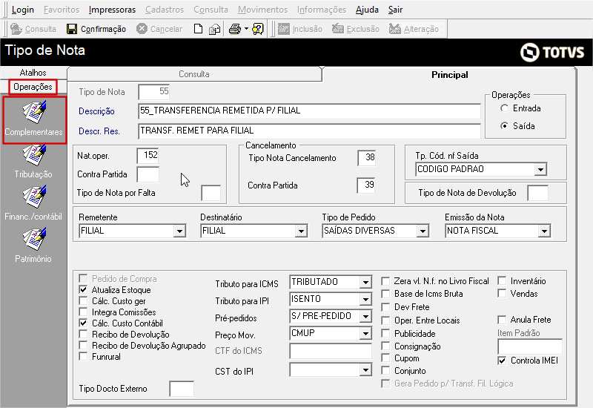
Task: Expand the CST do IPI dropdown
Action: 365,369
